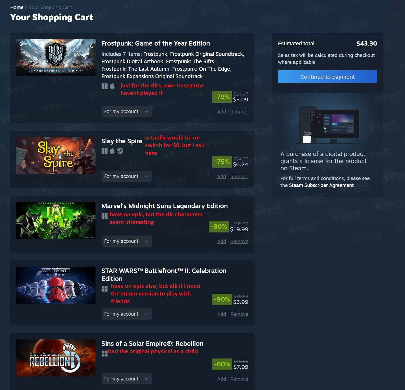Click the Windows icon under Slay the Spire

104,151
